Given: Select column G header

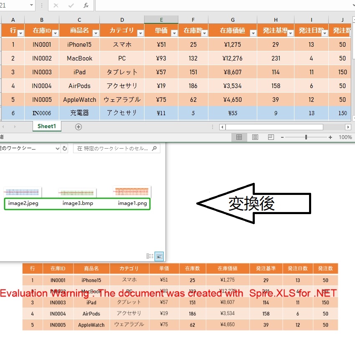Looking at the screenshot, I should 233,20.
